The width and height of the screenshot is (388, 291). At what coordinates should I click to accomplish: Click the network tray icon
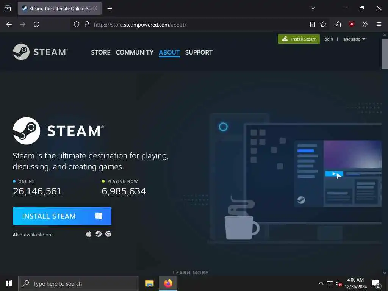tap(330, 283)
